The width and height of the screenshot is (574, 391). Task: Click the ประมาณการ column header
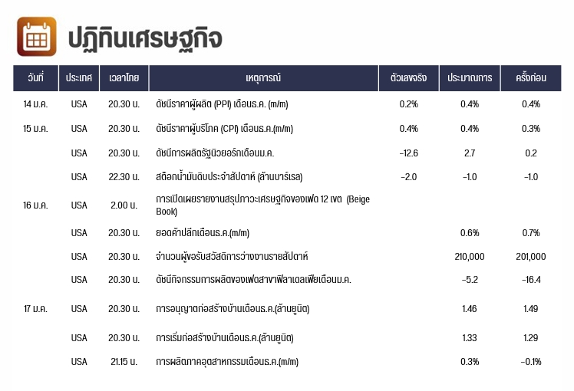point(470,78)
